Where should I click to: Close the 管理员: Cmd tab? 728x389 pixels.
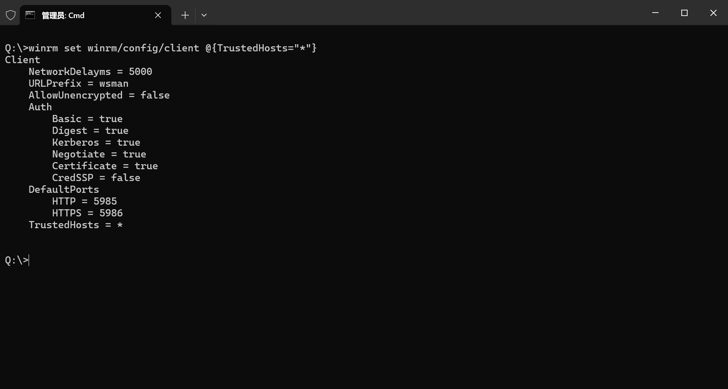tap(158, 15)
